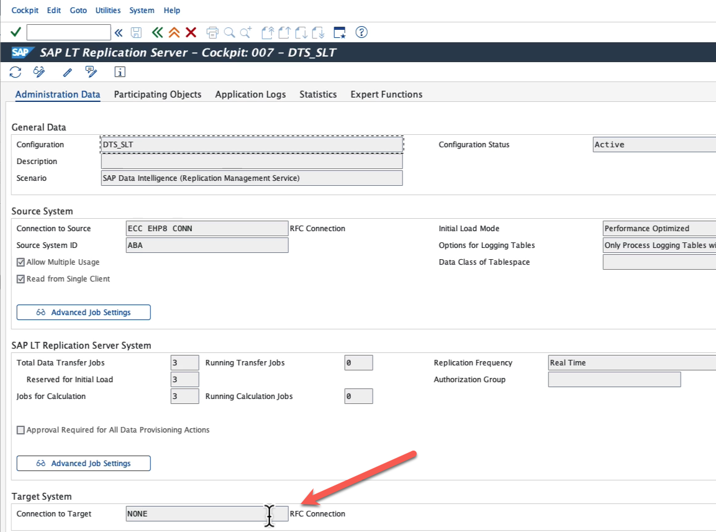Click Advanced Job Settings under Source System
Screen dimensions: 716x532
coord(83,313)
